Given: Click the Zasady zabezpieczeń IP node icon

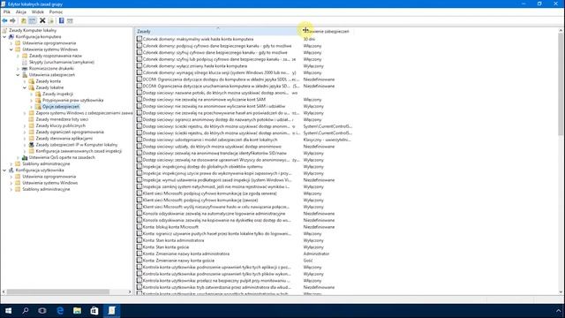Looking at the screenshot, I should (32, 145).
